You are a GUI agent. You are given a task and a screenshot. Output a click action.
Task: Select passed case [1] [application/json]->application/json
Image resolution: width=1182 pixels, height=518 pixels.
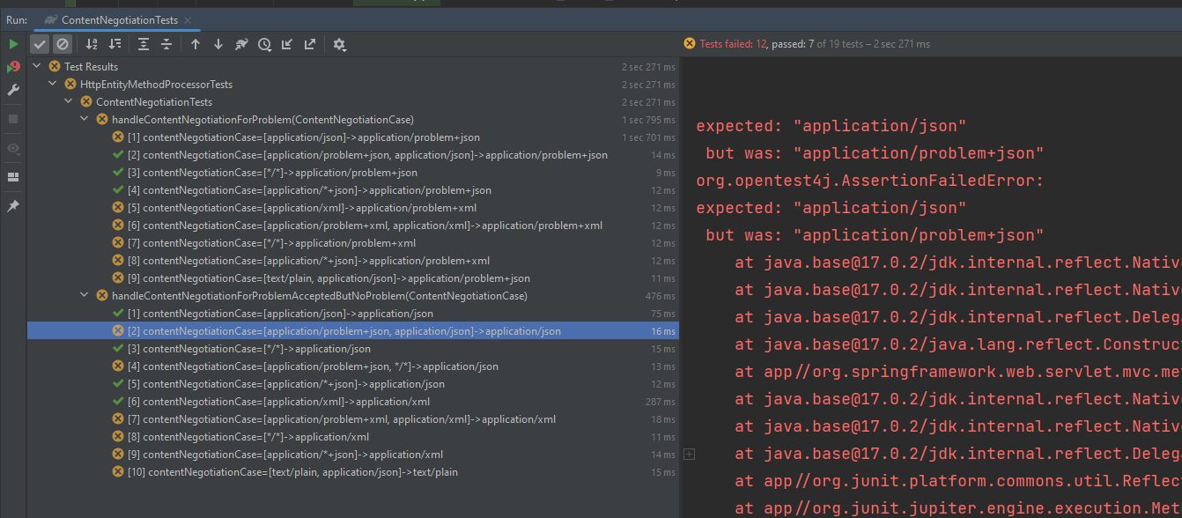click(353, 314)
